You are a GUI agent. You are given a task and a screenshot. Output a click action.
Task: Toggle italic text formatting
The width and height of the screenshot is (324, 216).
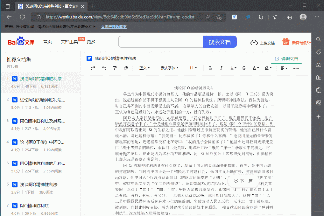point(221,68)
